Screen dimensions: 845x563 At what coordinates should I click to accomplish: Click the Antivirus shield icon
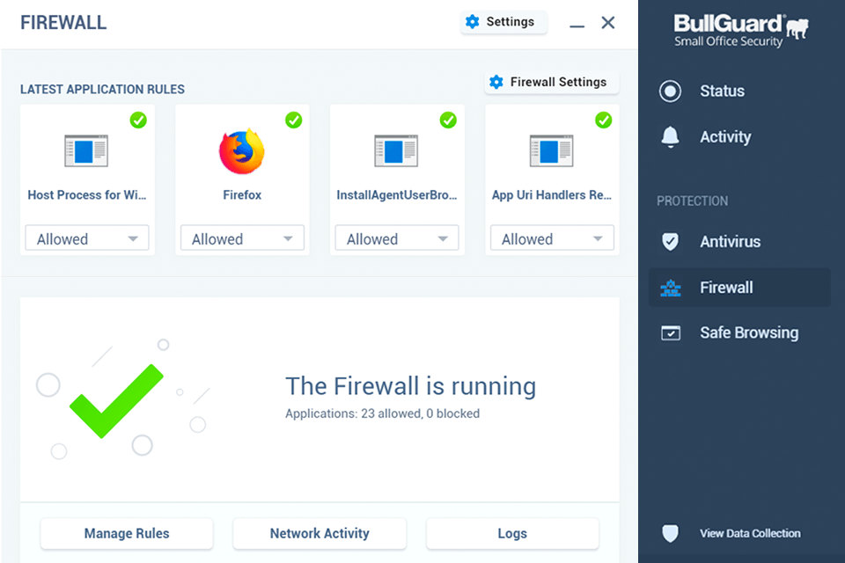[671, 242]
